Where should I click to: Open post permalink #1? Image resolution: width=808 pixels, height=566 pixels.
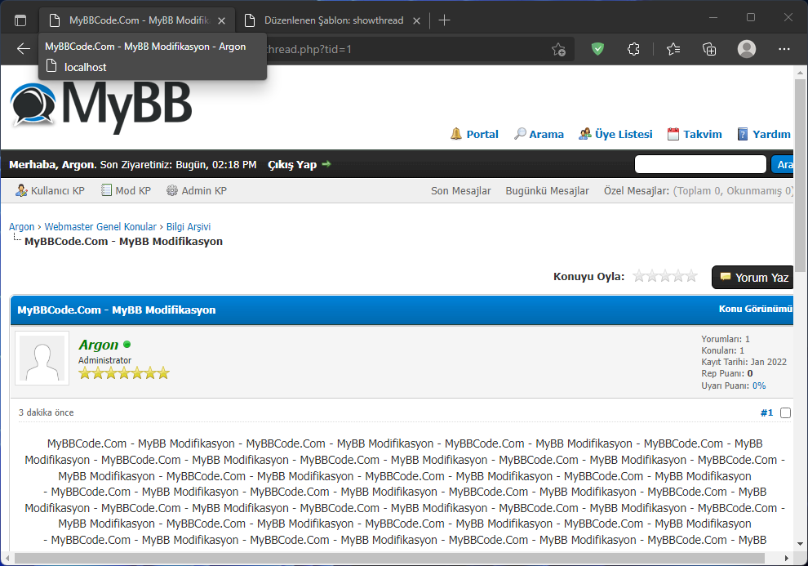point(766,413)
